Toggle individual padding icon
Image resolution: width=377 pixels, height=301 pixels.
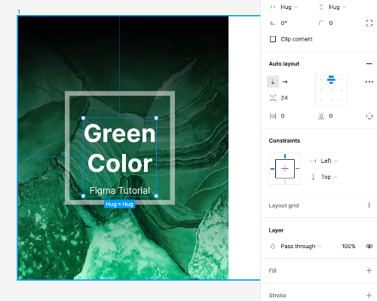[369, 116]
